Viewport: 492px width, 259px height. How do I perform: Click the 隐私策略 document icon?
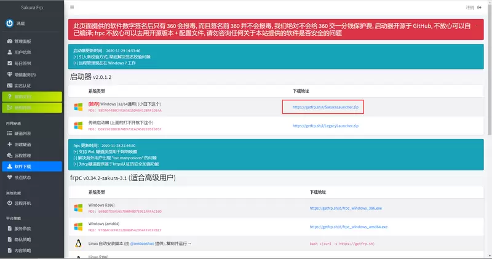[10, 239]
